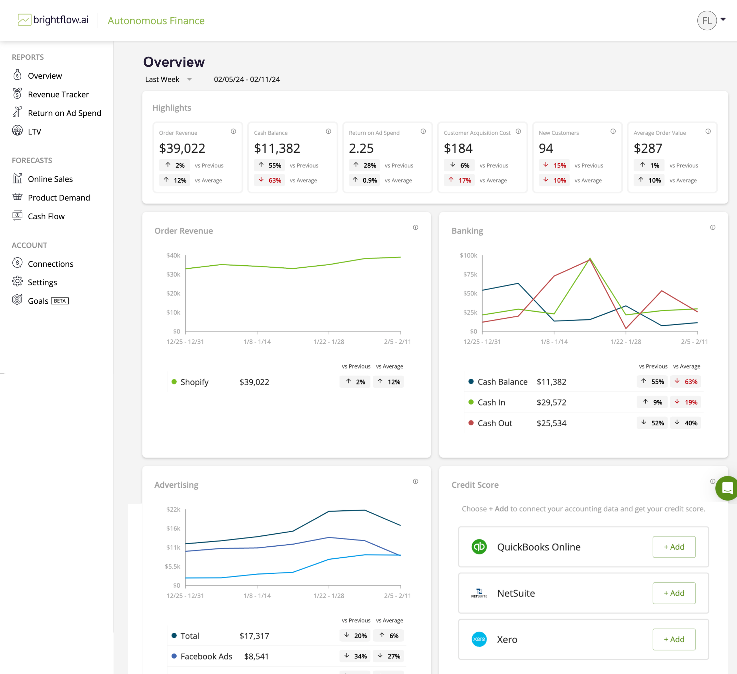This screenshot has height=674, width=737.
Task: Click the Product Demand basket icon
Action: tap(17, 197)
